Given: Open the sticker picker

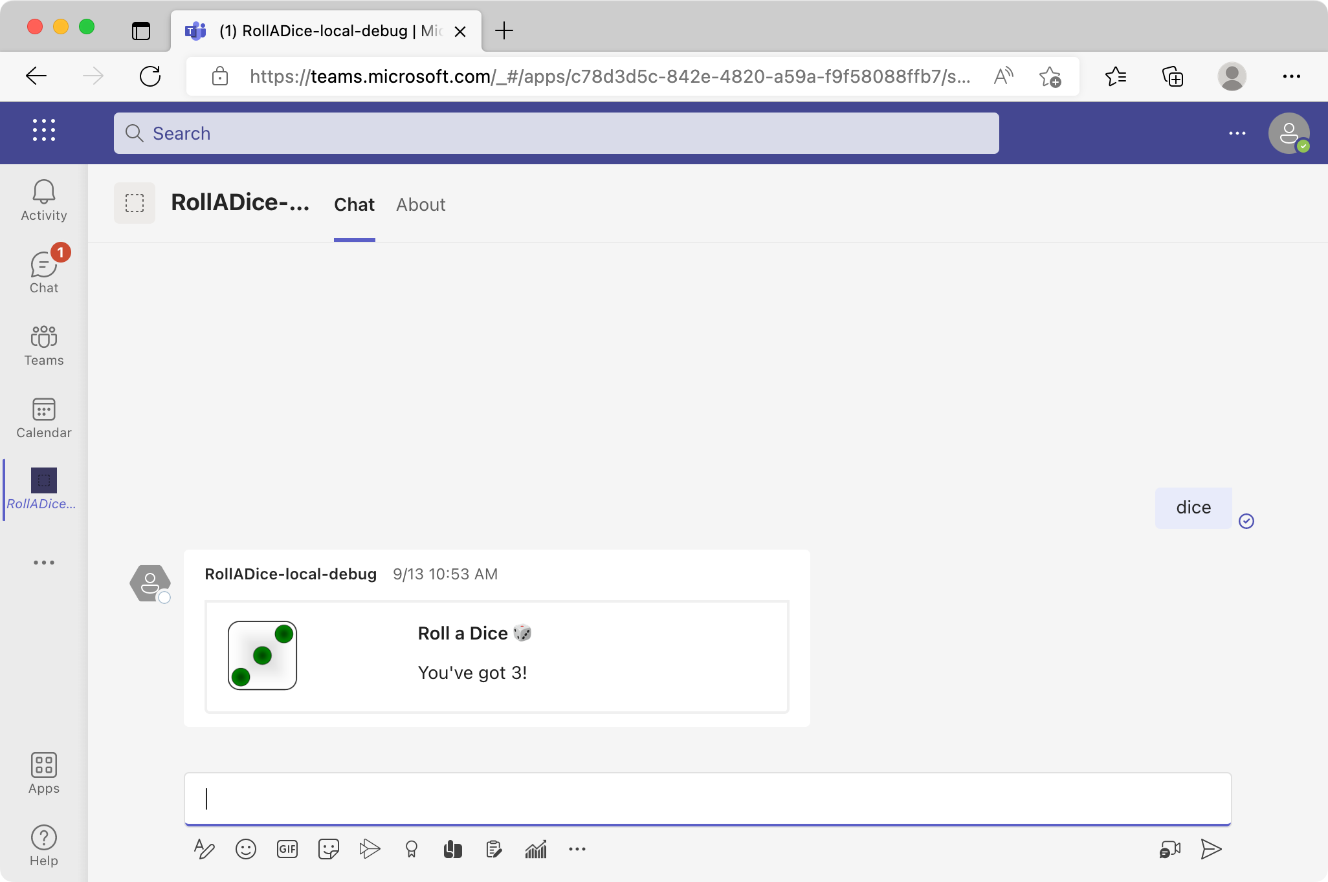Looking at the screenshot, I should (x=328, y=849).
